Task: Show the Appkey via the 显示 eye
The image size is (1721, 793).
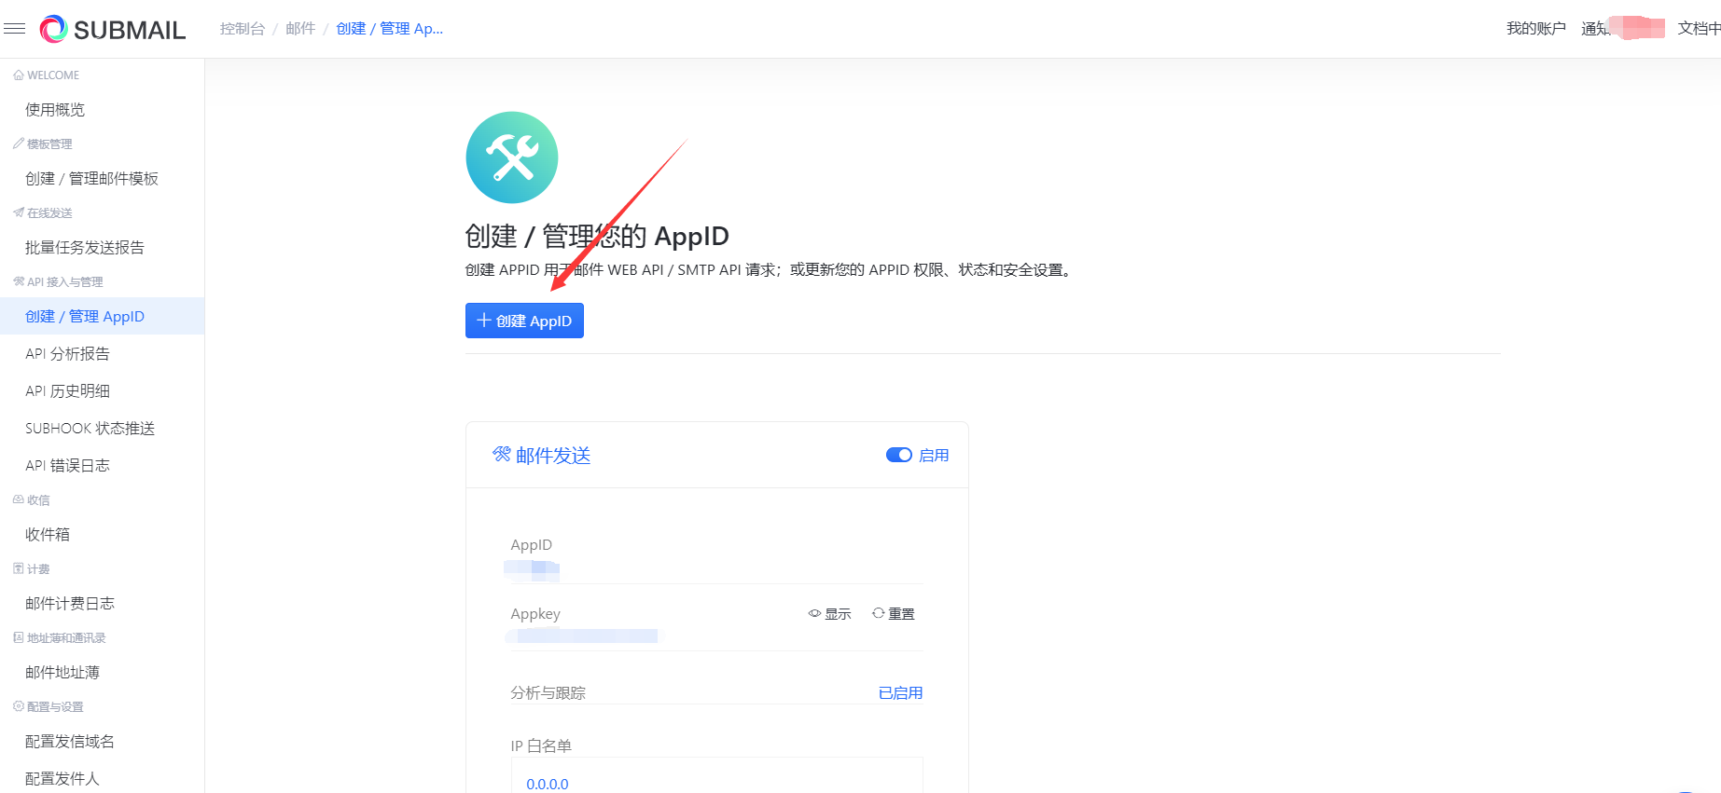Action: click(x=829, y=613)
